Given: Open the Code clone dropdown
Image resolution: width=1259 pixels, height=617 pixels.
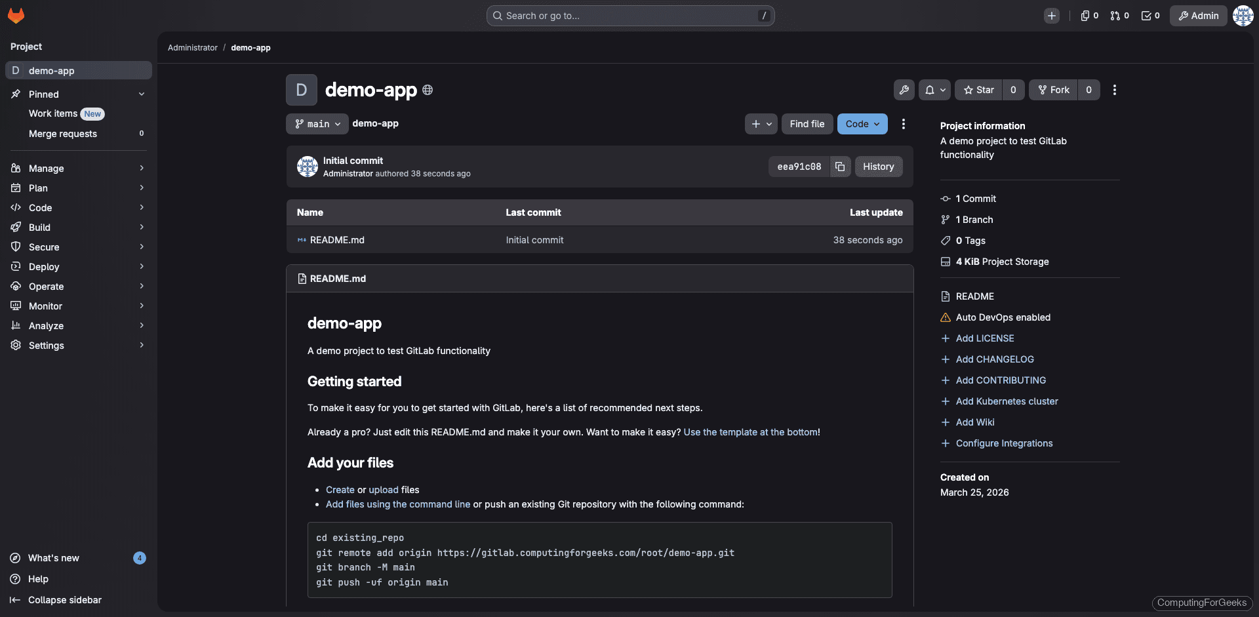Looking at the screenshot, I should click(862, 123).
